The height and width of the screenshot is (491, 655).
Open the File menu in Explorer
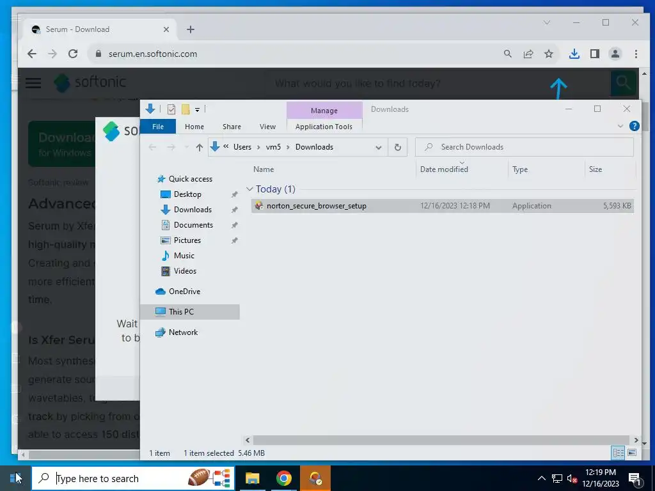click(158, 127)
